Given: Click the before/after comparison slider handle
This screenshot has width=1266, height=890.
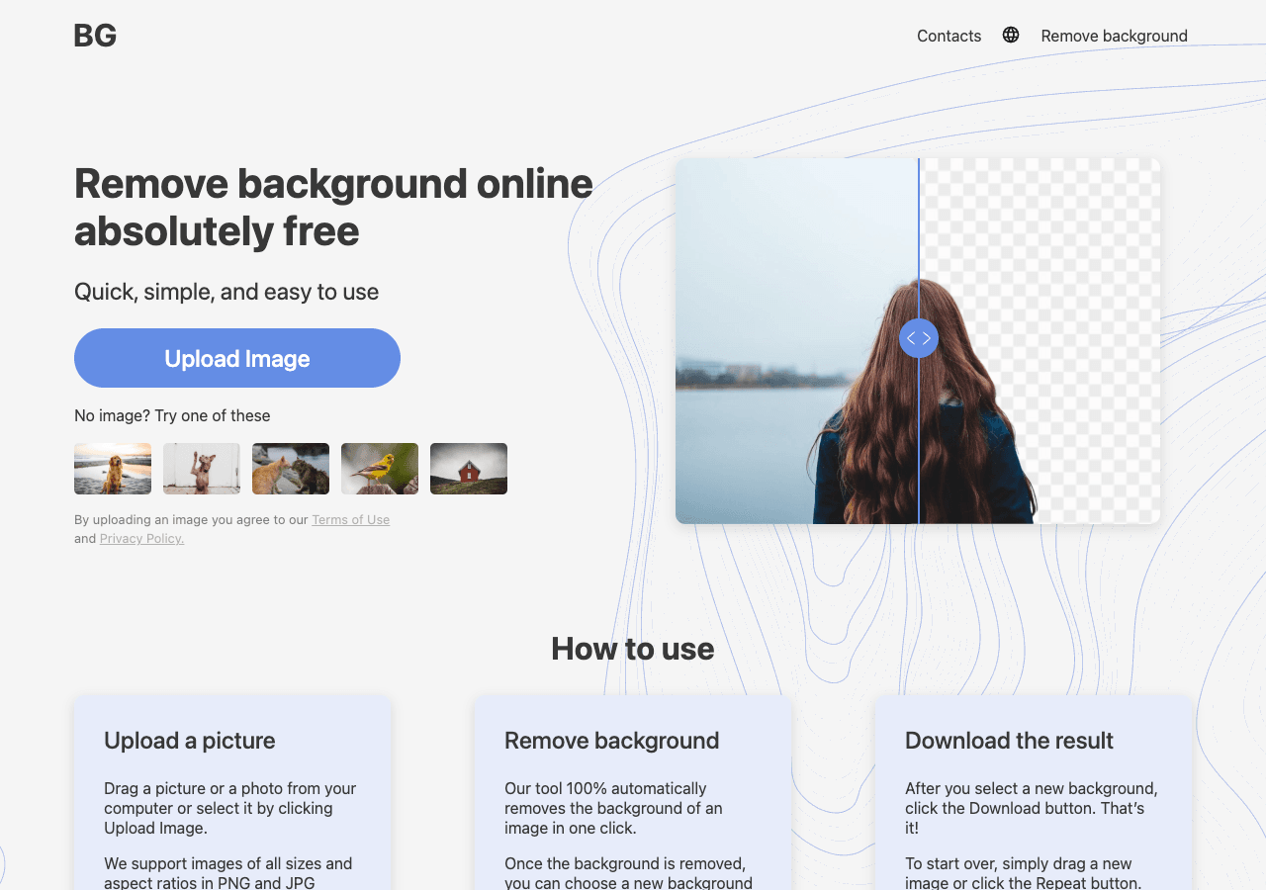Looking at the screenshot, I should [x=919, y=338].
